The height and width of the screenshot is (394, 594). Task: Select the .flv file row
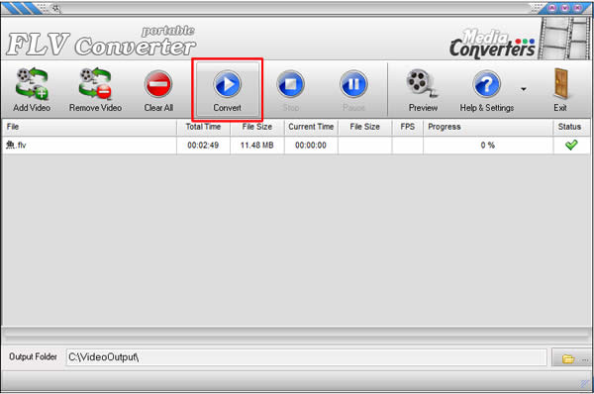[x=296, y=146]
